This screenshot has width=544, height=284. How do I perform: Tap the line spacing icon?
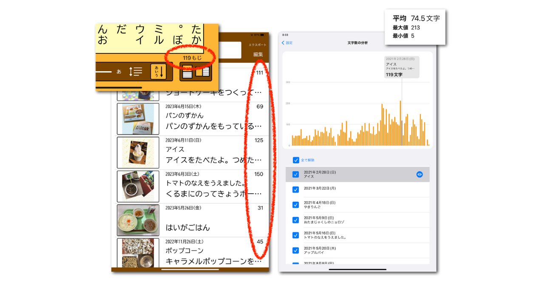[136, 72]
